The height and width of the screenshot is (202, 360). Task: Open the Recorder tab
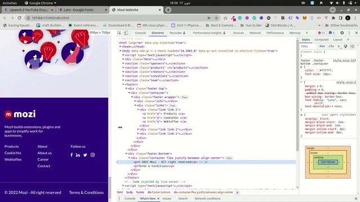177,33
